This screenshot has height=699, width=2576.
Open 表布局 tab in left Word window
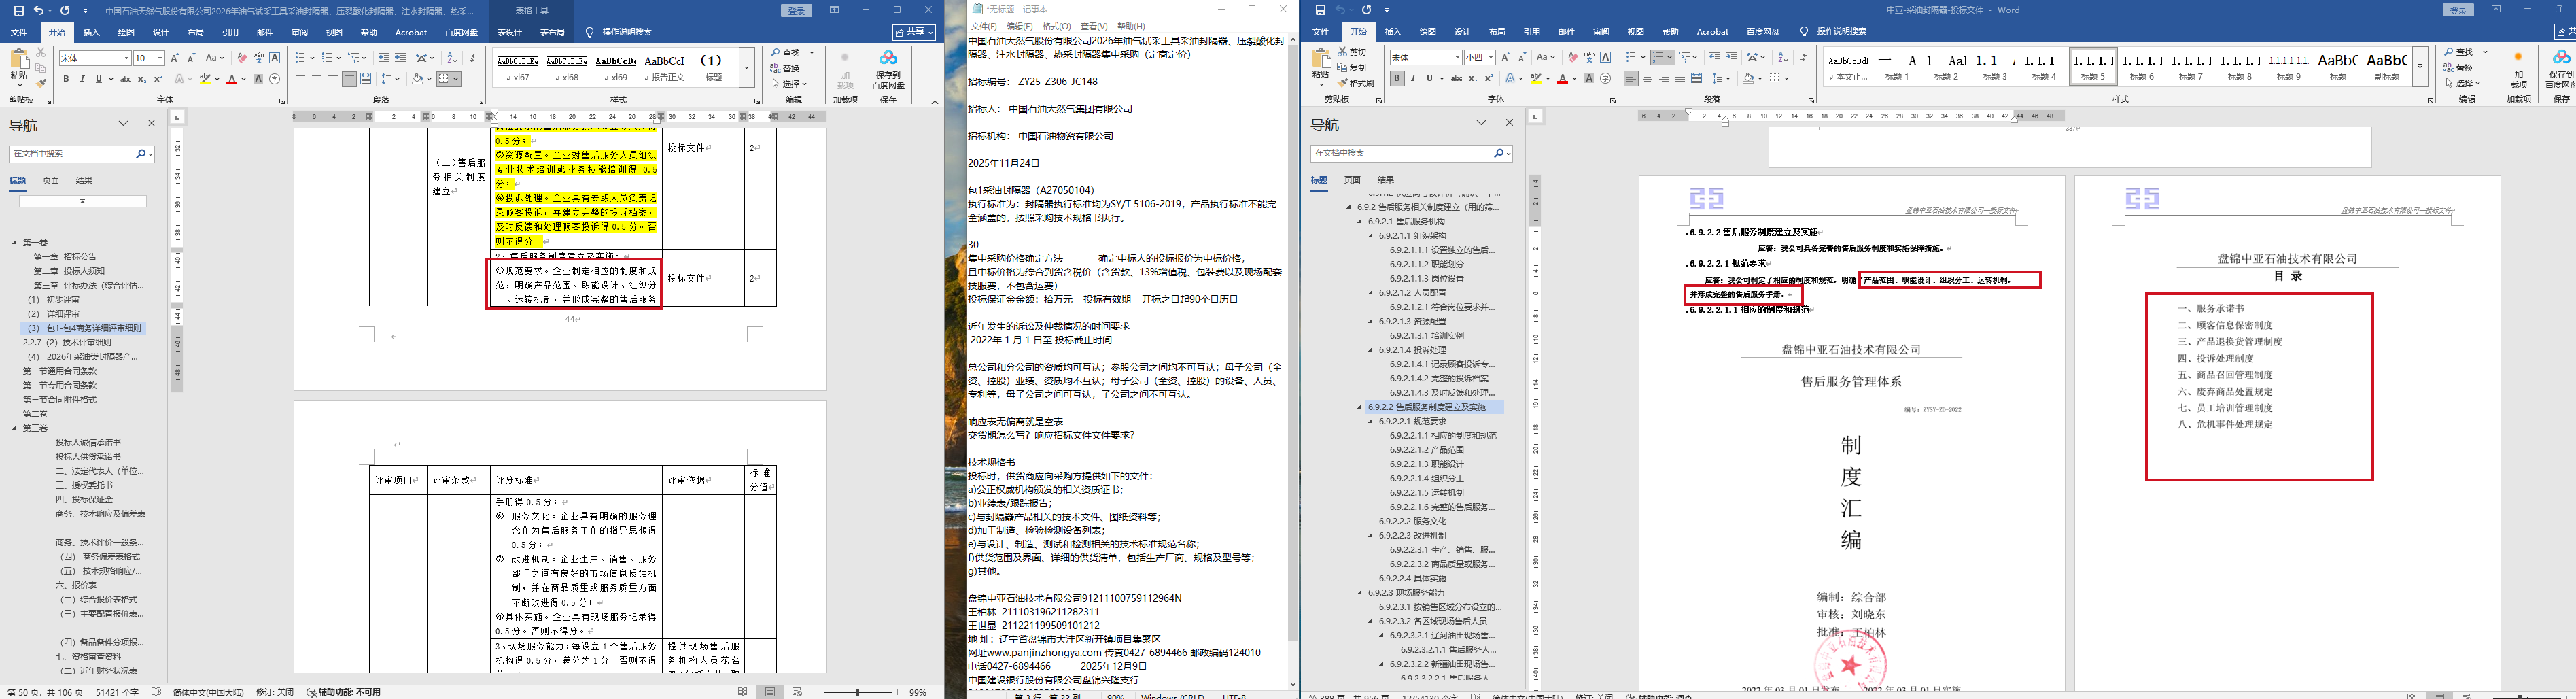tap(552, 32)
